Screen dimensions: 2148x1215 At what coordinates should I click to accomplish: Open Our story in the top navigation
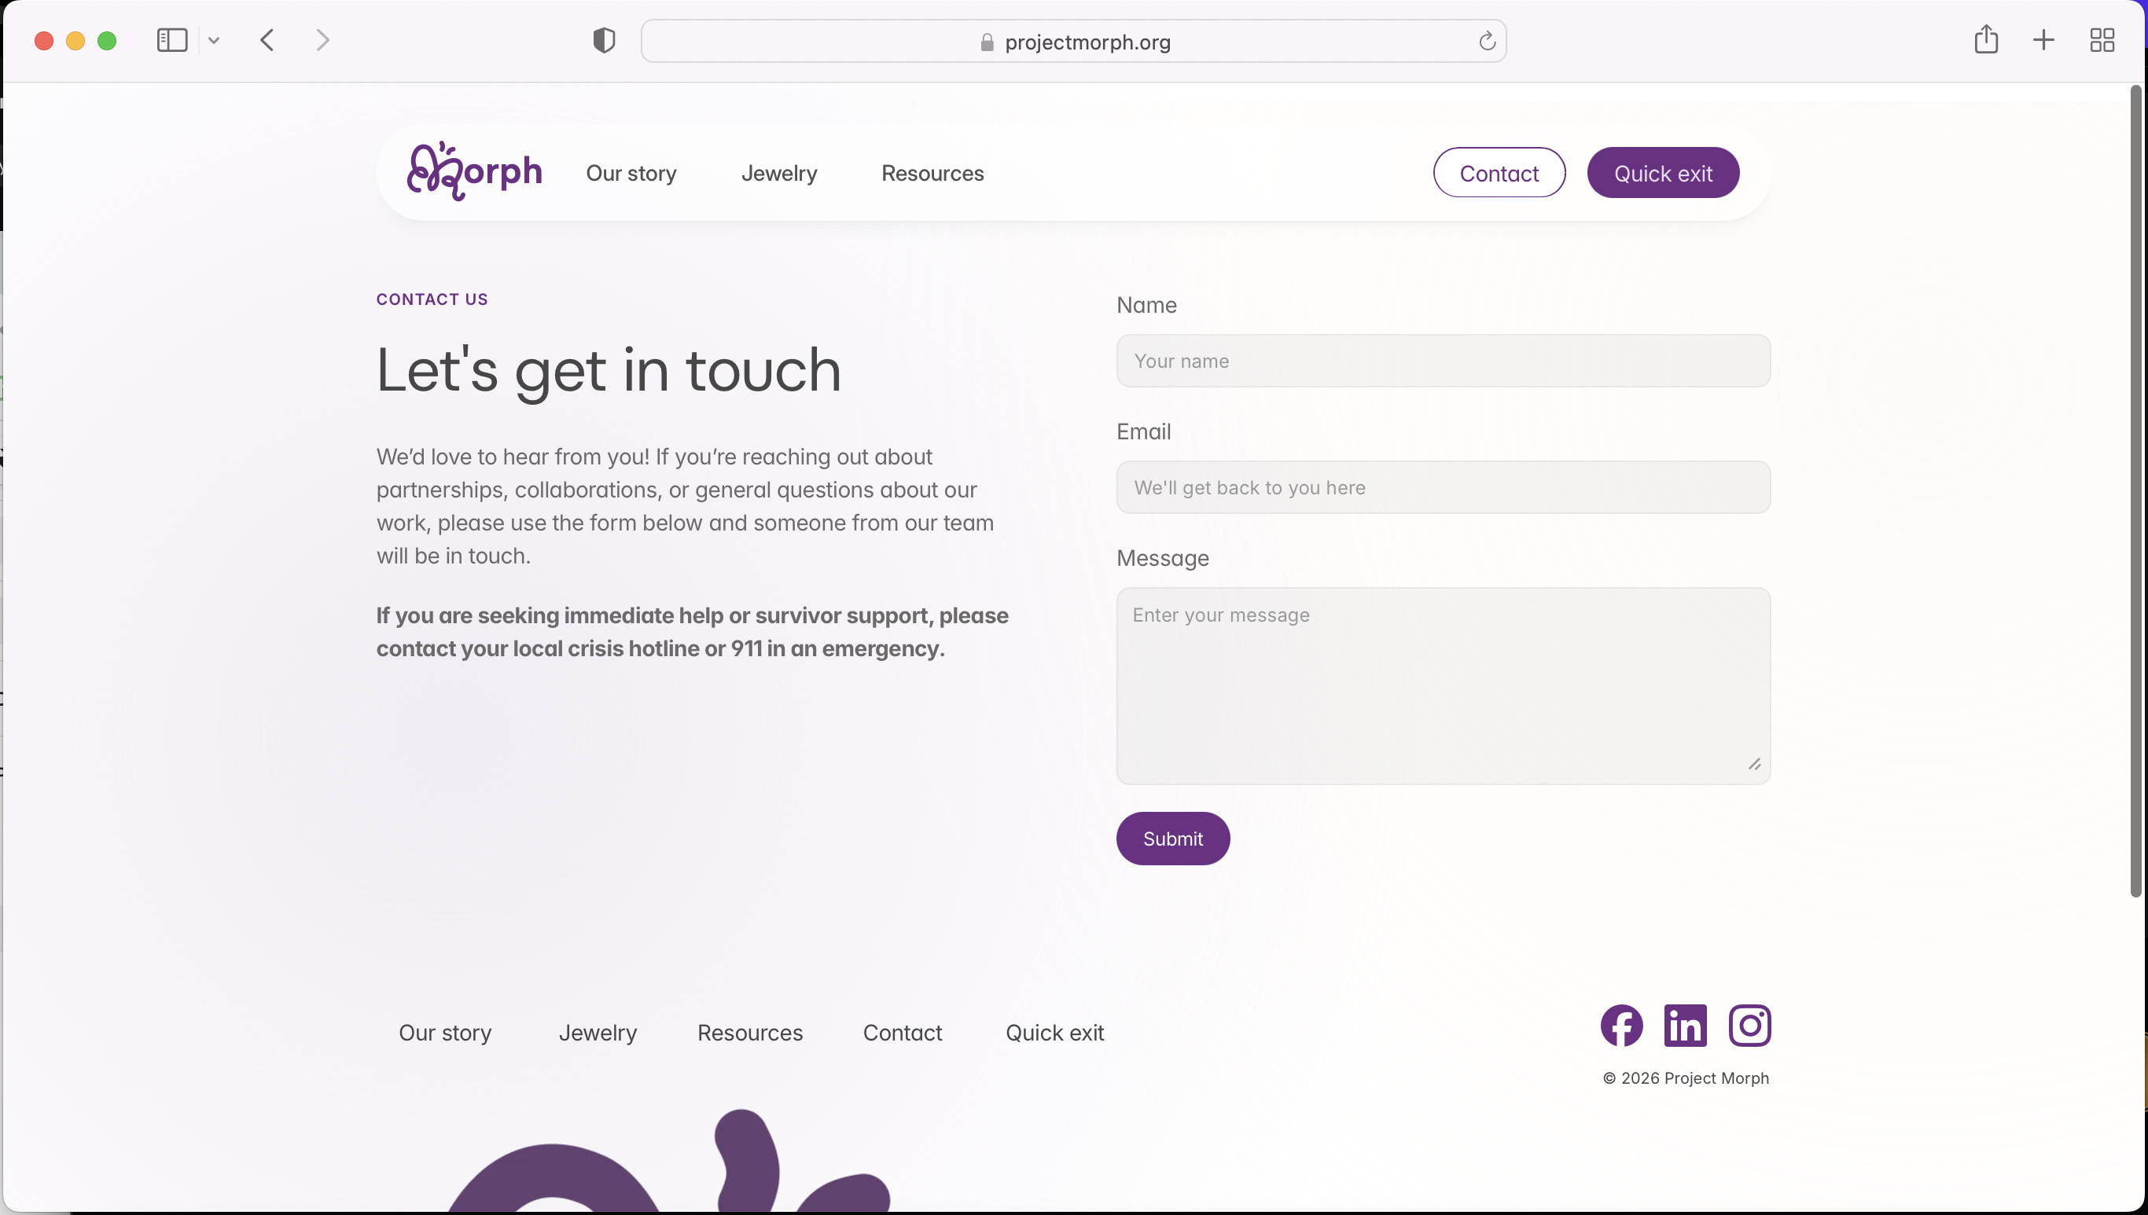pyautogui.click(x=631, y=173)
